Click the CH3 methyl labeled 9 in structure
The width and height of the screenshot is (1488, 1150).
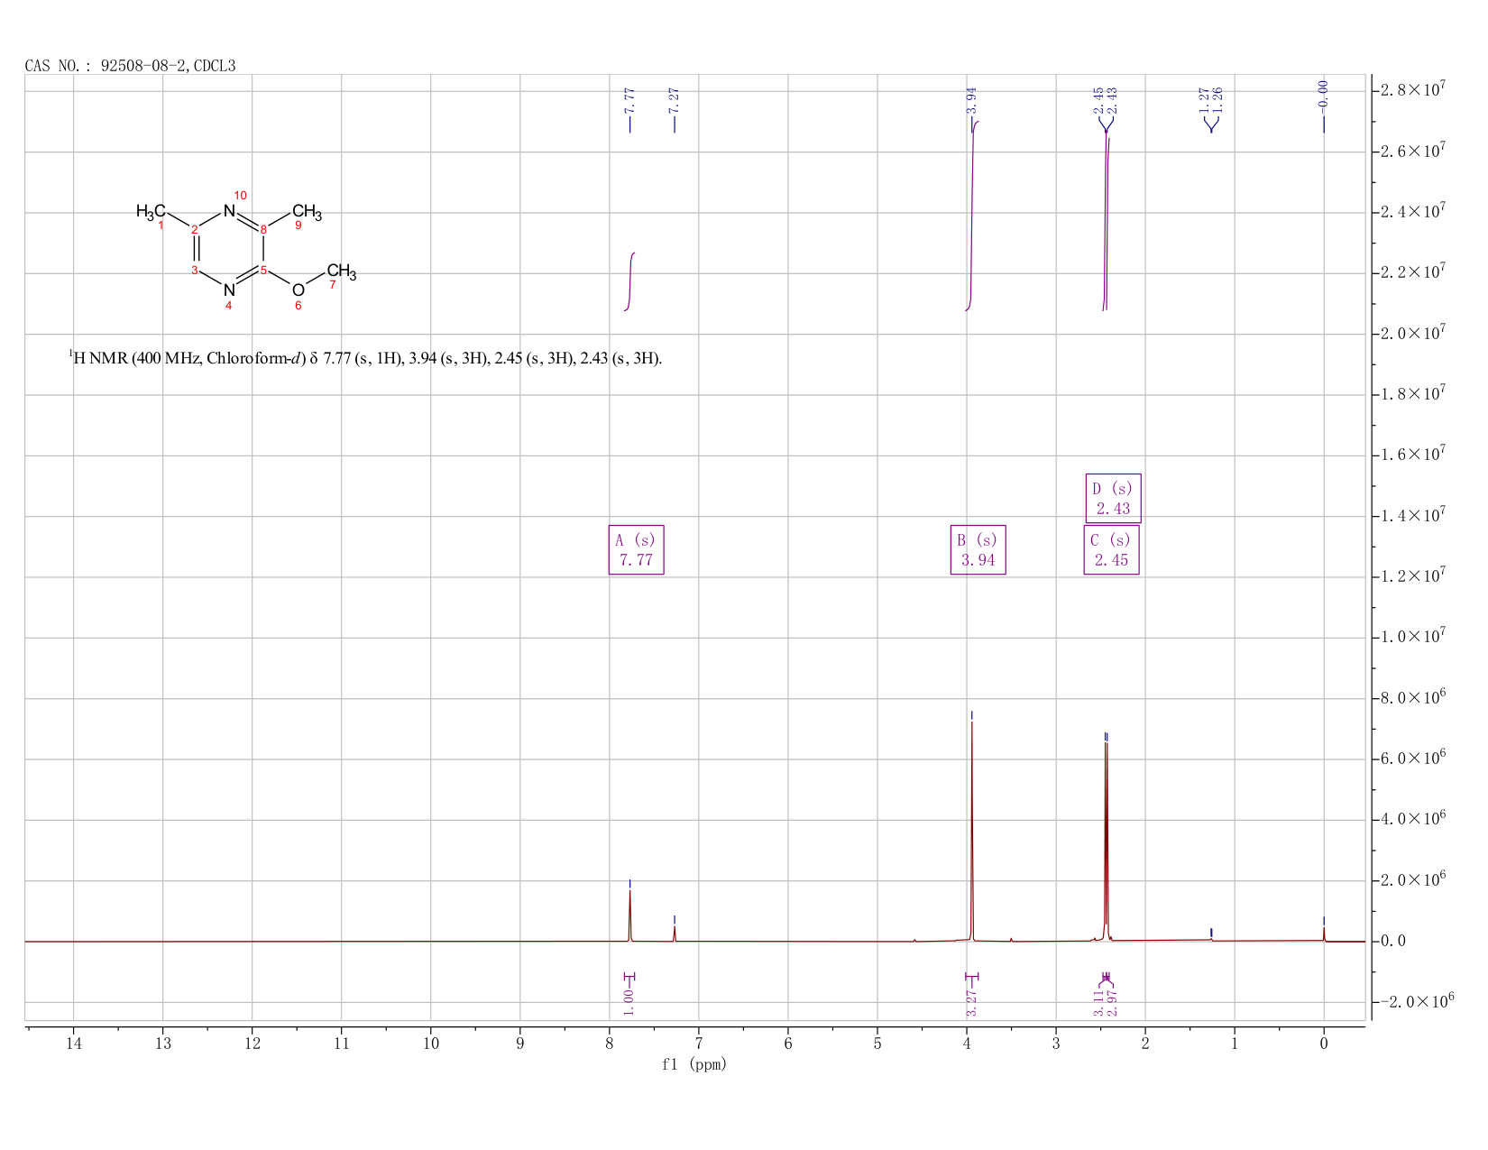click(x=307, y=213)
